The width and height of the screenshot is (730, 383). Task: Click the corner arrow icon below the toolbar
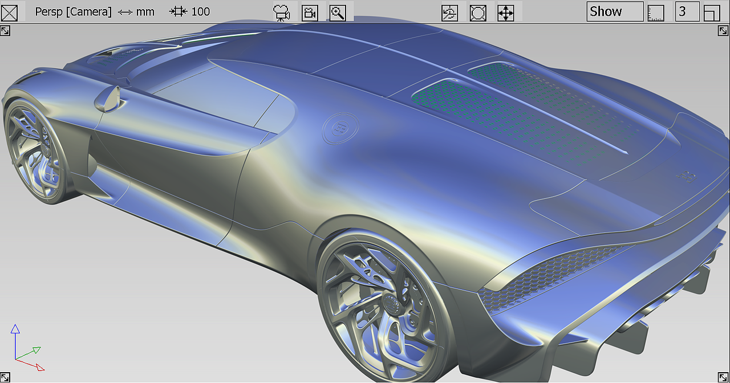point(6,30)
